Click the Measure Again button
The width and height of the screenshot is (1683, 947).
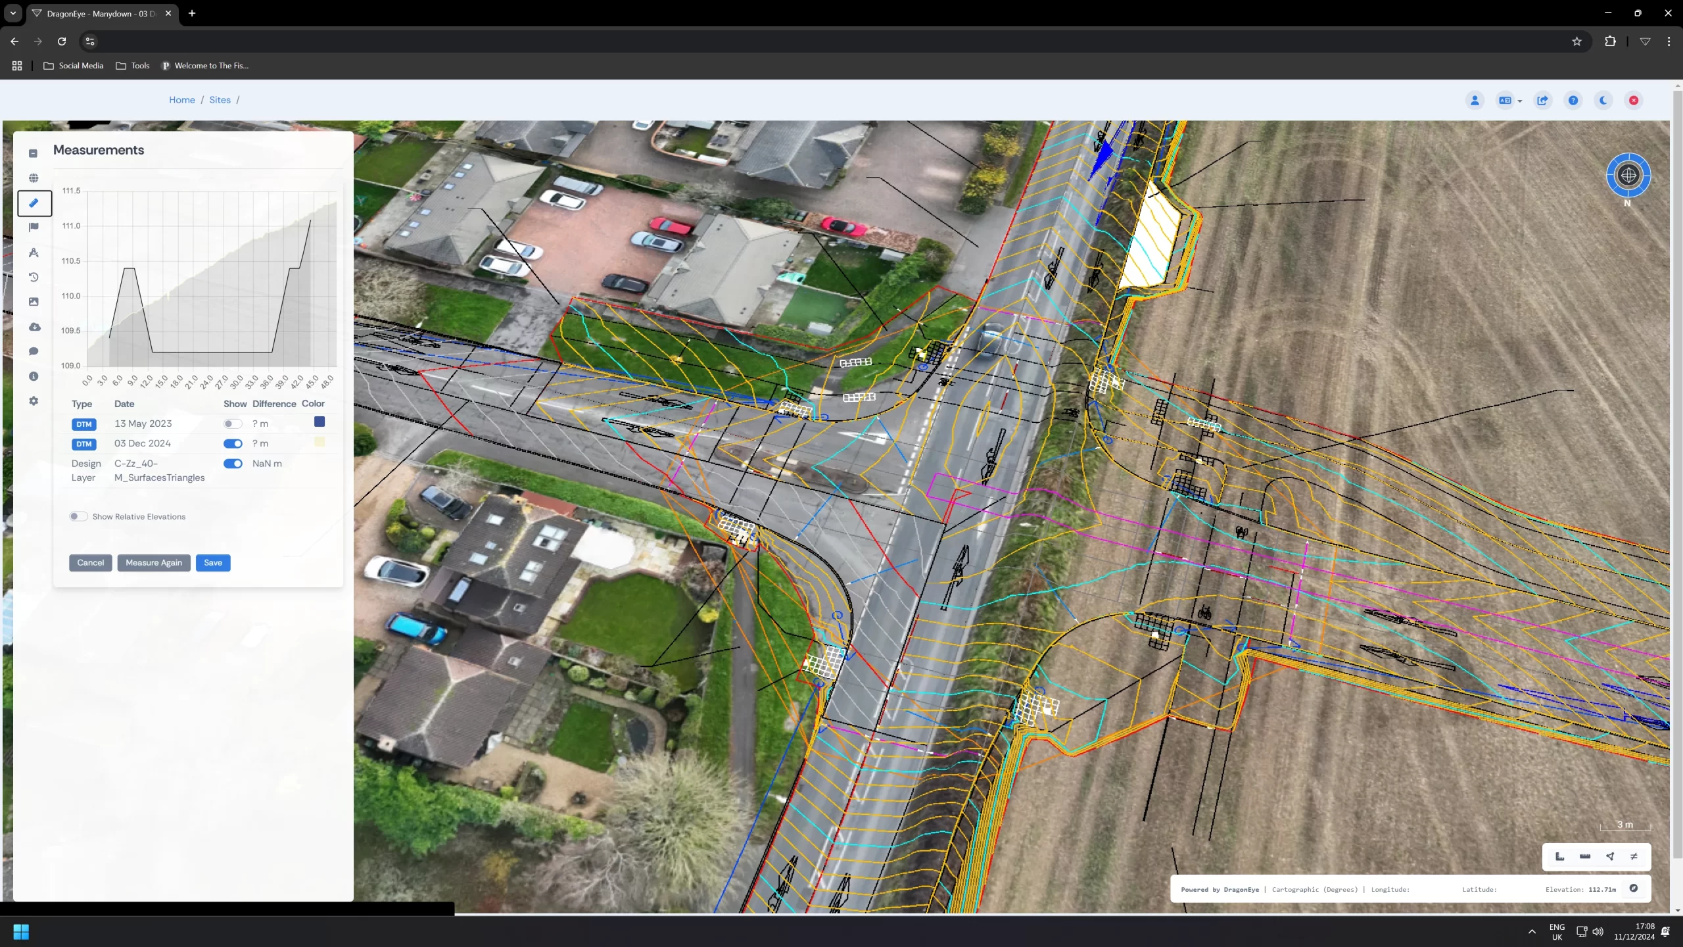[x=154, y=563]
